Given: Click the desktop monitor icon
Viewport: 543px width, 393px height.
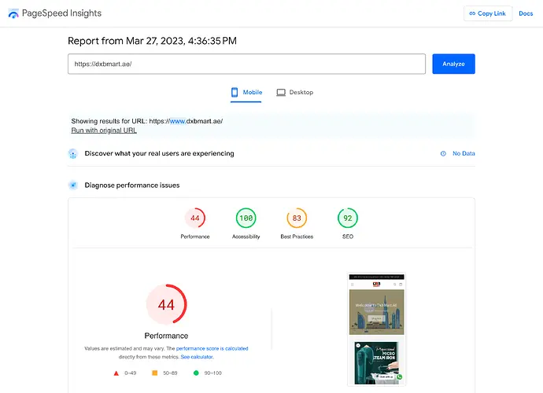Looking at the screenshot, I should (281, 93).
